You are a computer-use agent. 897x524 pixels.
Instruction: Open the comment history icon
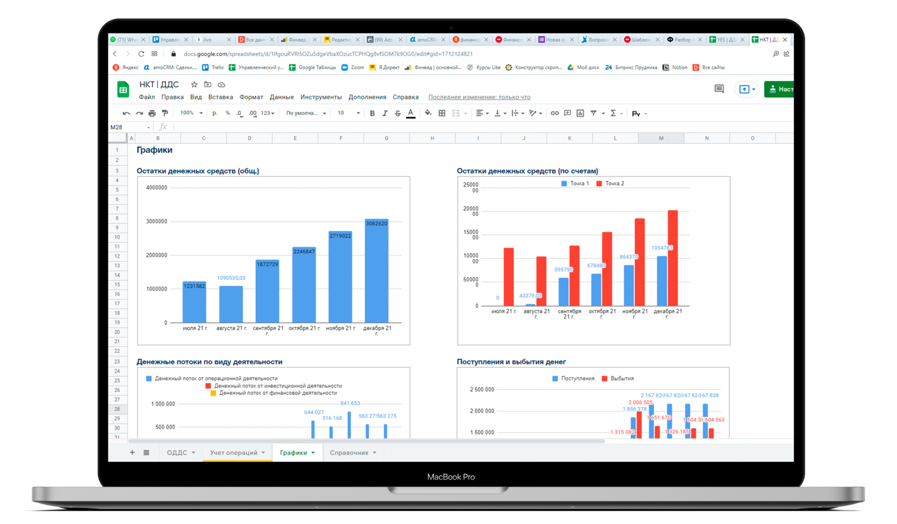[719, 89]
